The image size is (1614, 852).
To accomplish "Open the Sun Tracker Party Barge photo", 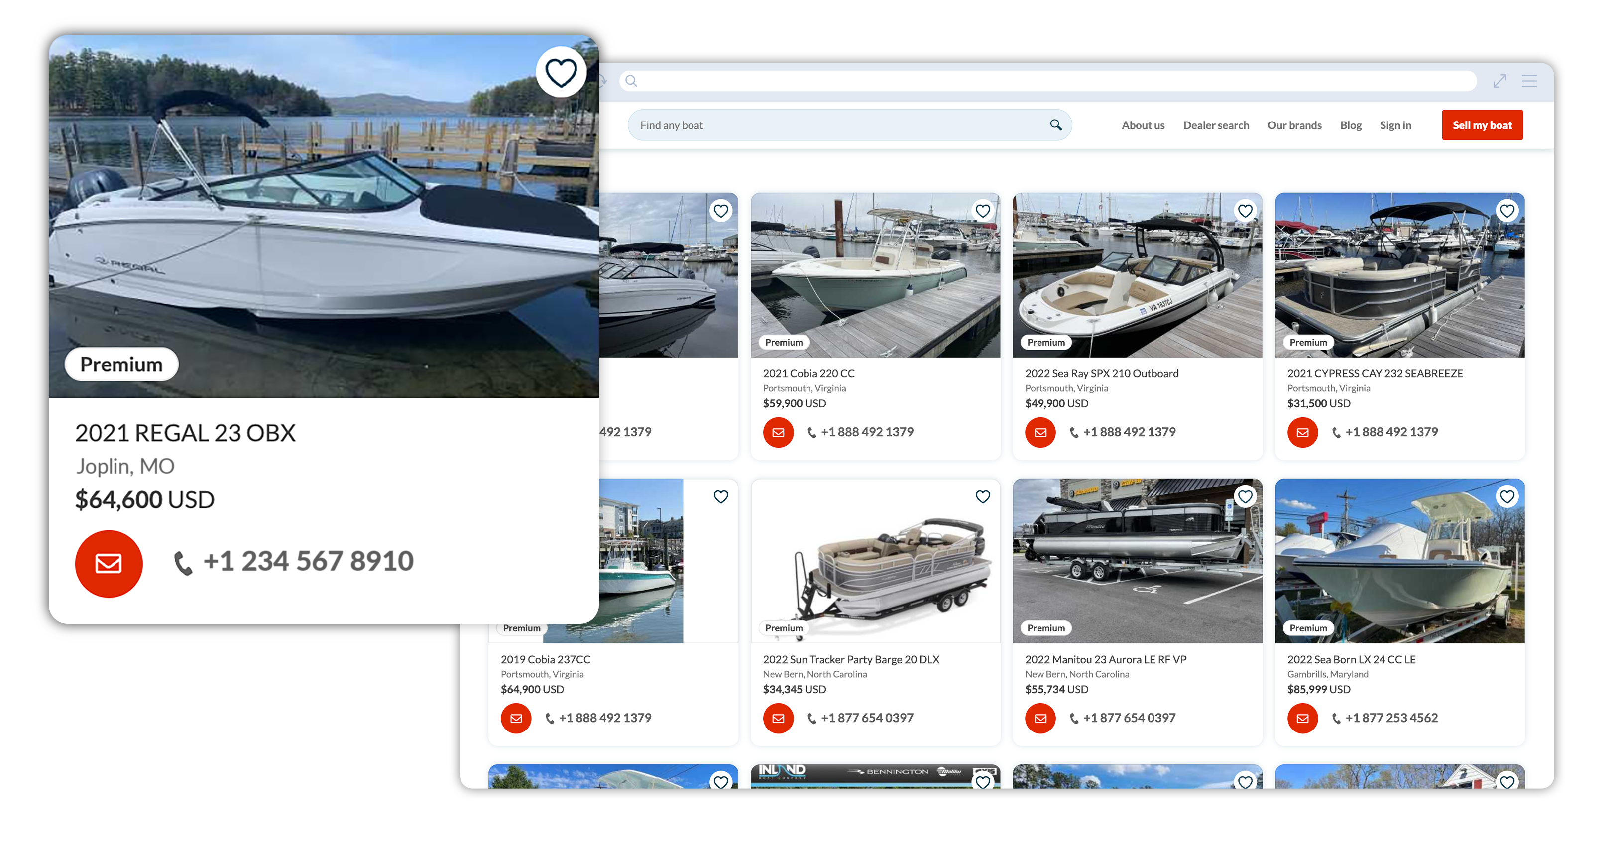I will (x=875, y=561).
